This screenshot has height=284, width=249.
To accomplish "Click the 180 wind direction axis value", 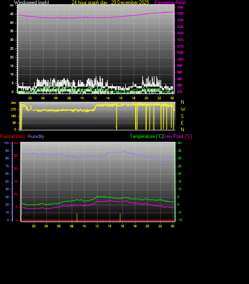I will pyautogui.click(x=14, y=116).
